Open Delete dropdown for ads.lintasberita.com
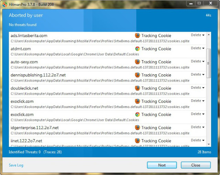 (x=198, y=35)
